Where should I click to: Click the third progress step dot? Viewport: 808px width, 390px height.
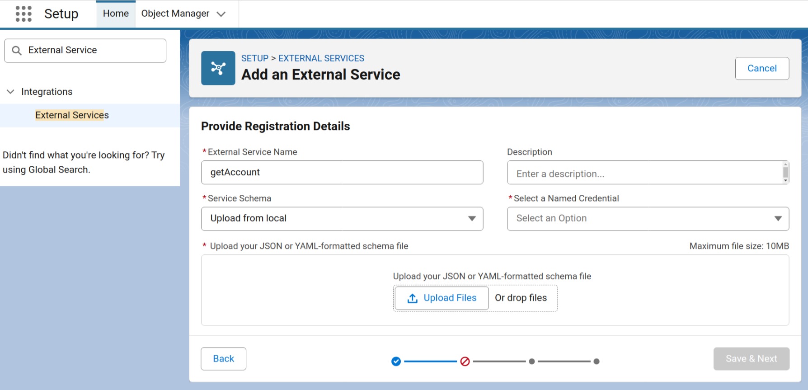click(532, 362)
